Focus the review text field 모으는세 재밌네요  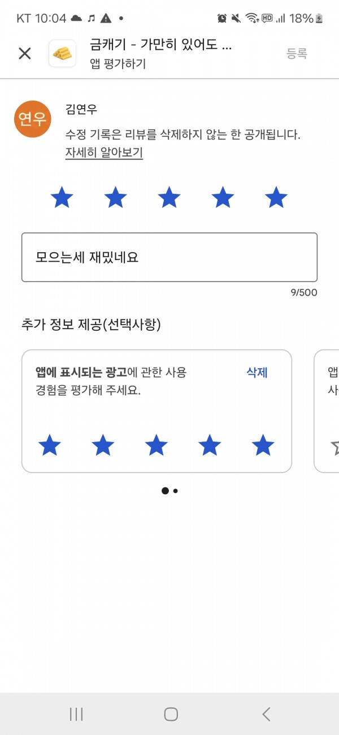169,257
